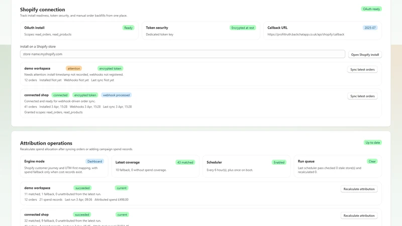Click 'Granted scopes: read_orders, read_products' text

(x=53, y=112)
